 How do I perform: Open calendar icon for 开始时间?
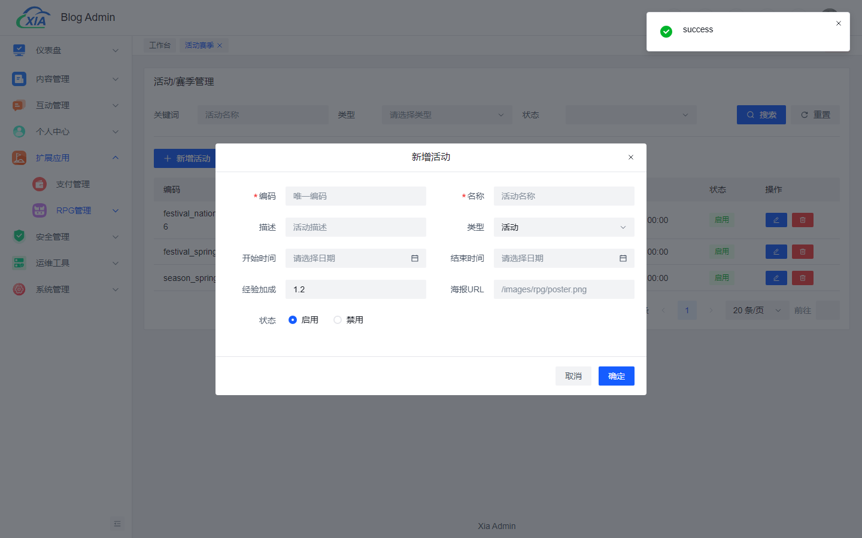(x=415, y=258)
